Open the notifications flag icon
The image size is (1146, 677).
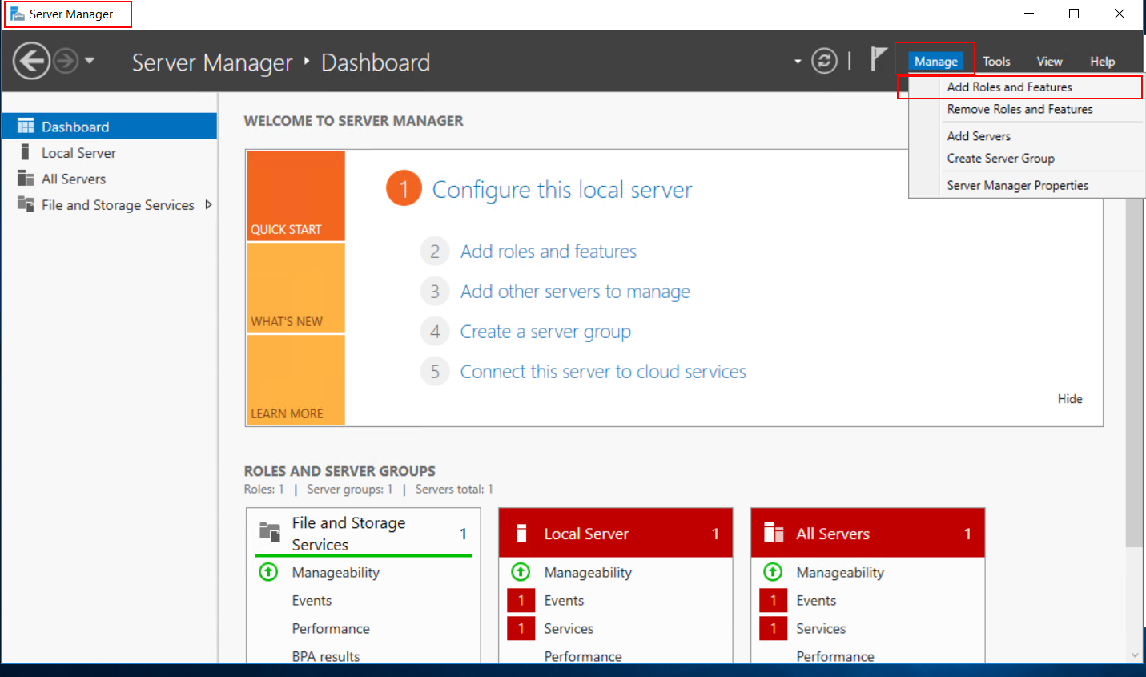(x=879, y=59)
